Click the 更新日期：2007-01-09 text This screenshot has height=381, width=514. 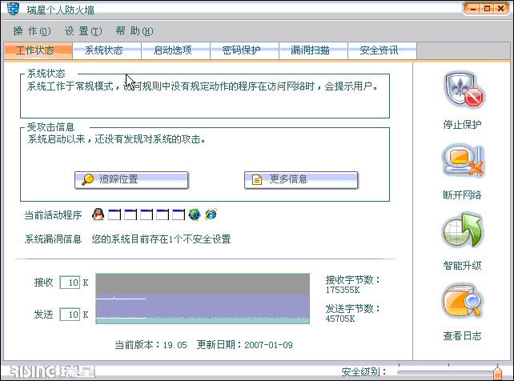click(244, 345)
